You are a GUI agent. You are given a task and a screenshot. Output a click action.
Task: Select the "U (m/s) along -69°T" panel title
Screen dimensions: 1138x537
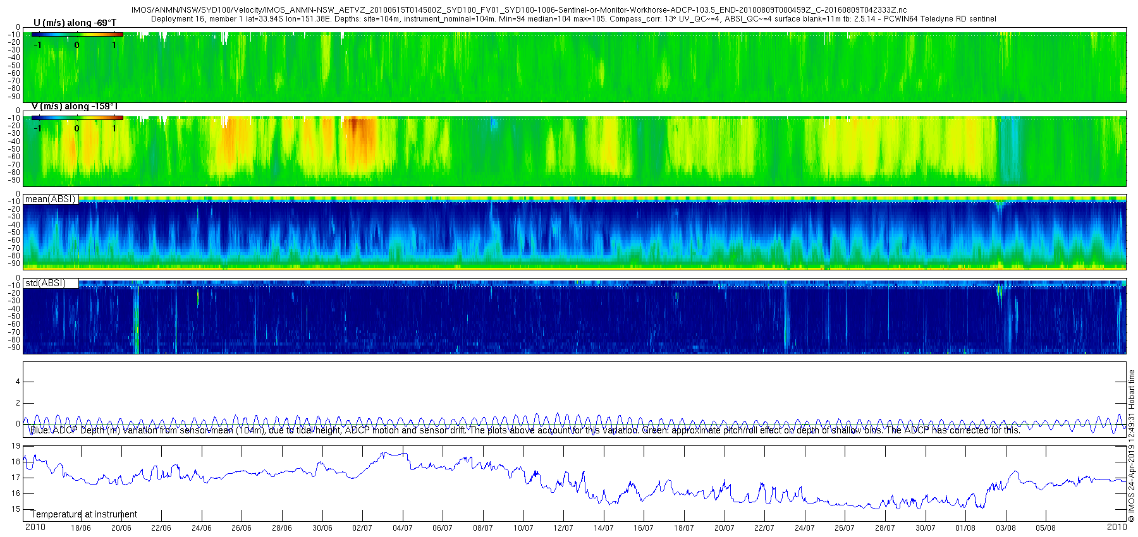coord(75,23)
